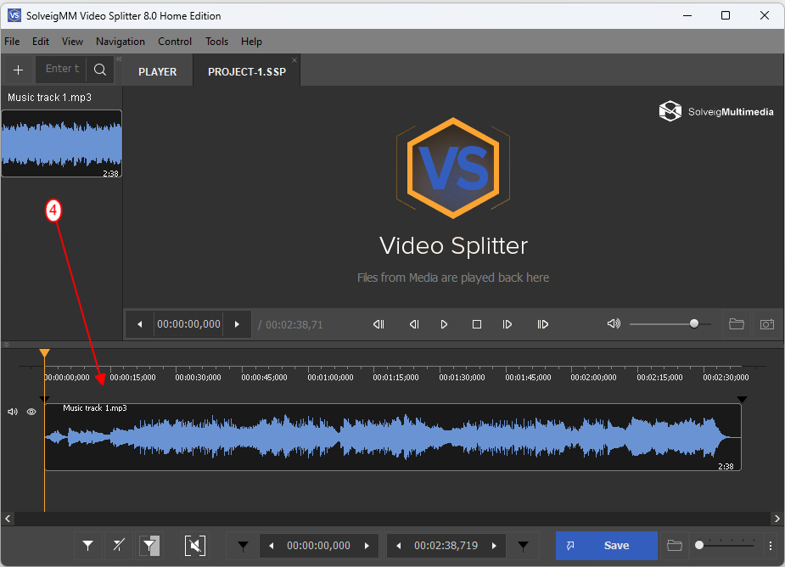The image size is (785, 567).
Task: Open the File menu
Action: click(x=12, y=42)
